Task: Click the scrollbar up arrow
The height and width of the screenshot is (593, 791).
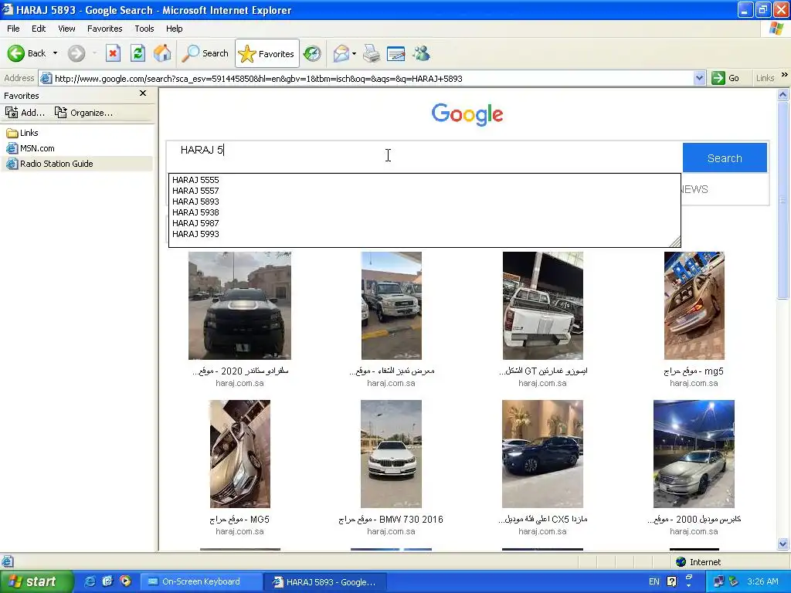Action: pyautogui.click(x=783, y=94)
